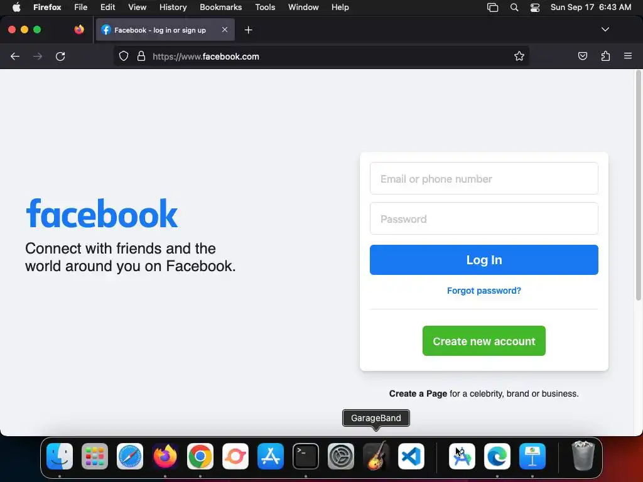643x482 pixels.
Task: Open Xcode Simulator-style app in Dock
Action: (x=462, y=456)
